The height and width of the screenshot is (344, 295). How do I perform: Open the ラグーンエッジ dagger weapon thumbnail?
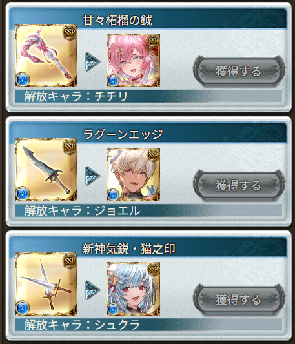pos(46,170)
